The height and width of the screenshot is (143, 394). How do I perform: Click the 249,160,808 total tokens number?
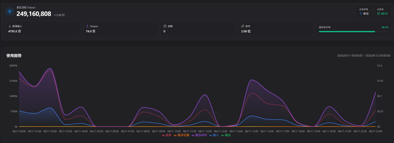(x=34, y=14)
